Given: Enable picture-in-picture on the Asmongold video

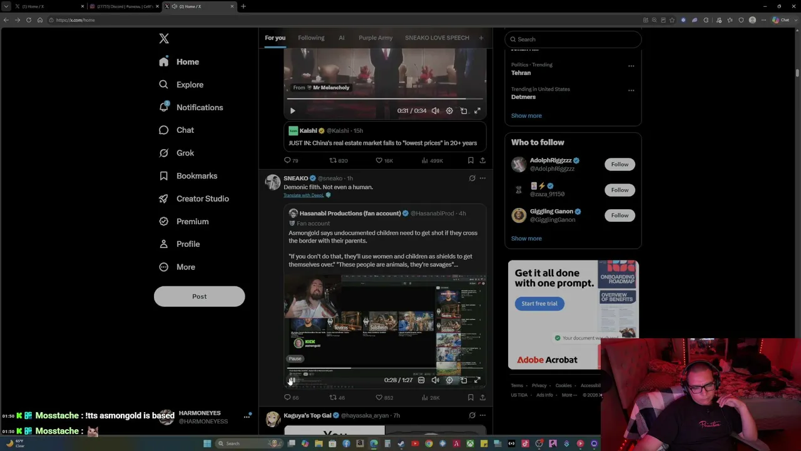Looking at the screenshot, I should 464,380.
